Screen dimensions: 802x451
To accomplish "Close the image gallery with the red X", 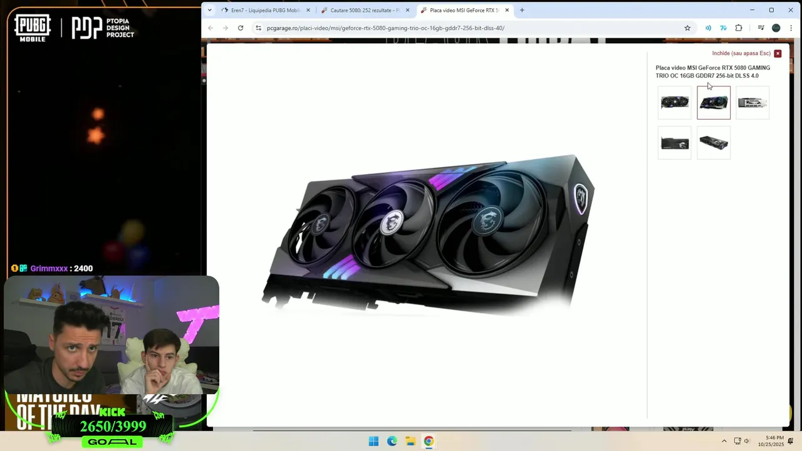I will [778, 54].
